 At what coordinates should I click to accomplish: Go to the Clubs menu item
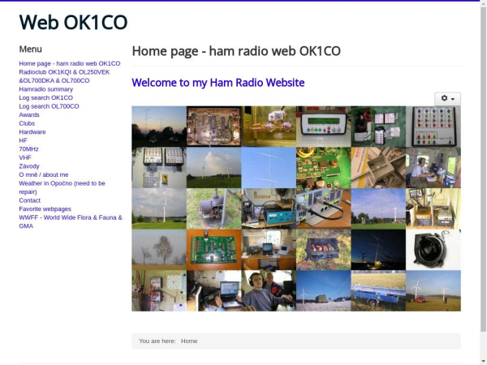coord(27,123)
